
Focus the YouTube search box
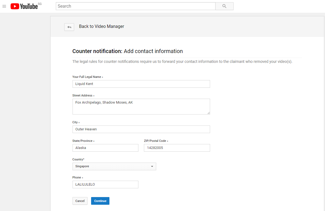tap(136, 6)
